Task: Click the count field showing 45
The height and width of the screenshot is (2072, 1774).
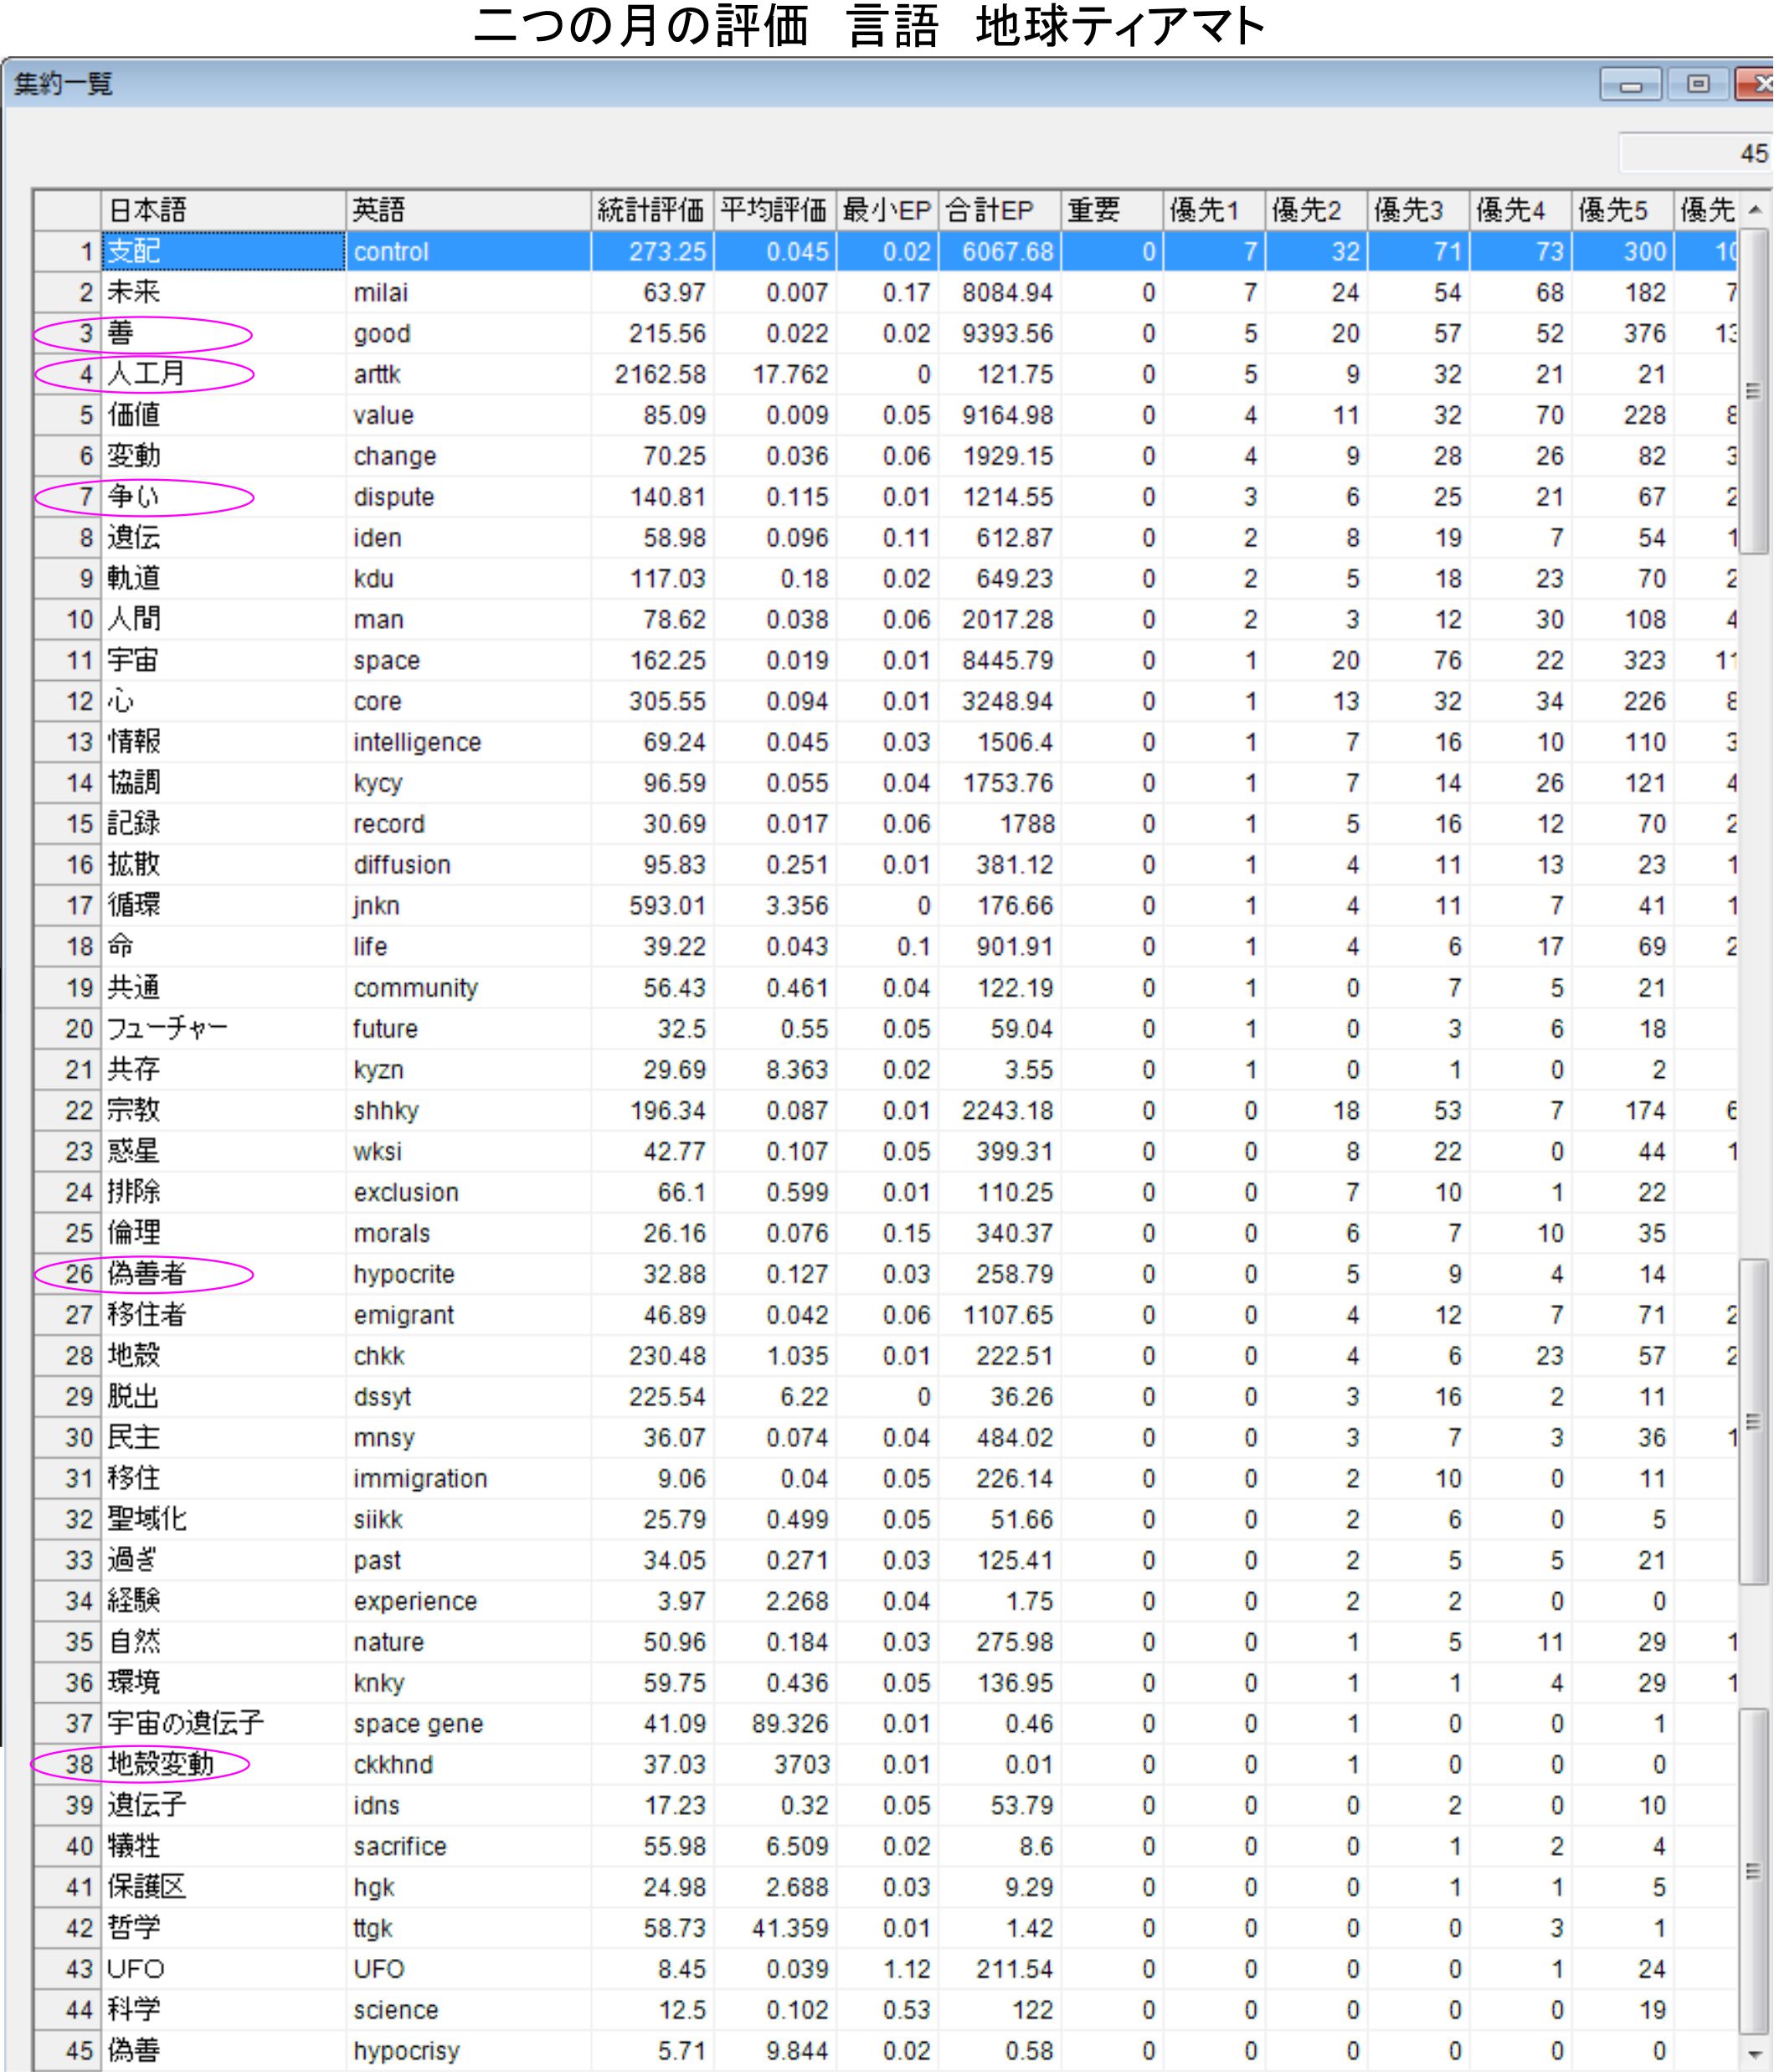Action: click(x=1695, y=153)
